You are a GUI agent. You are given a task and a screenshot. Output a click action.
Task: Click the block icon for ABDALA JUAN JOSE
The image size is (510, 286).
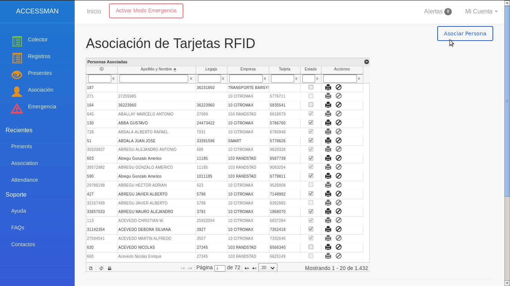339,140
